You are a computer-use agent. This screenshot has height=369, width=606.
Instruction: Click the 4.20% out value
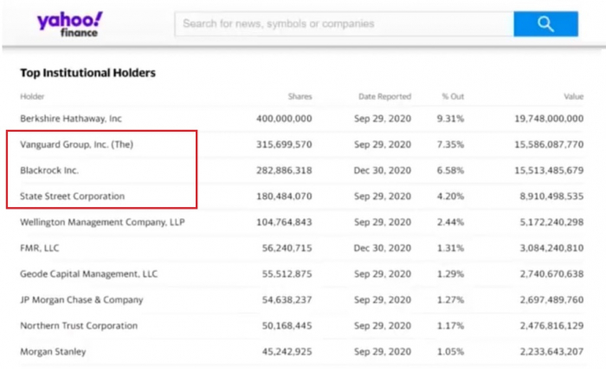click(450, 196)
